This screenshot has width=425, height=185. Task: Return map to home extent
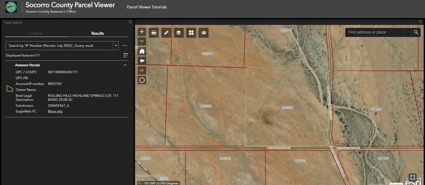[x=142, y=51]
